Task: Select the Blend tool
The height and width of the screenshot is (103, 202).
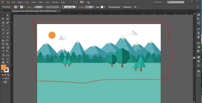Action: (8, 51)
